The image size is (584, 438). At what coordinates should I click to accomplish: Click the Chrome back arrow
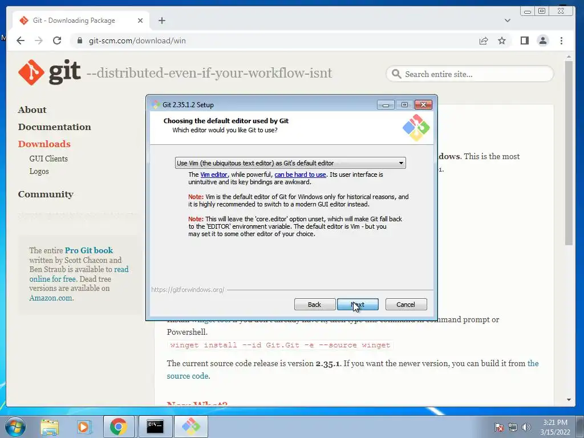(x=21, y=40)
